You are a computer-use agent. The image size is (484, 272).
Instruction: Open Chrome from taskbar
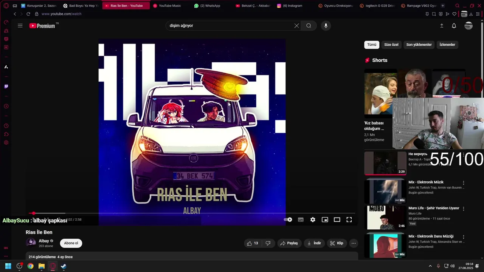pos(30,266)
